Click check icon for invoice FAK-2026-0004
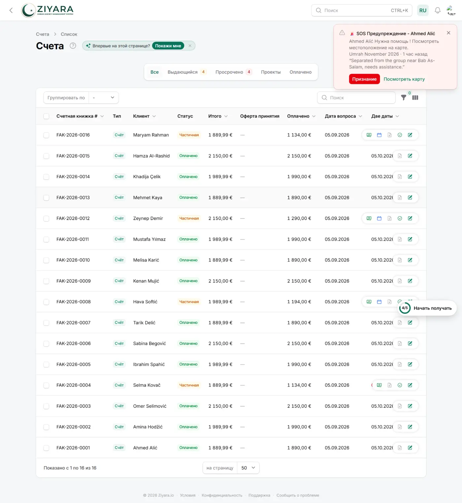 tap(400, 385)
